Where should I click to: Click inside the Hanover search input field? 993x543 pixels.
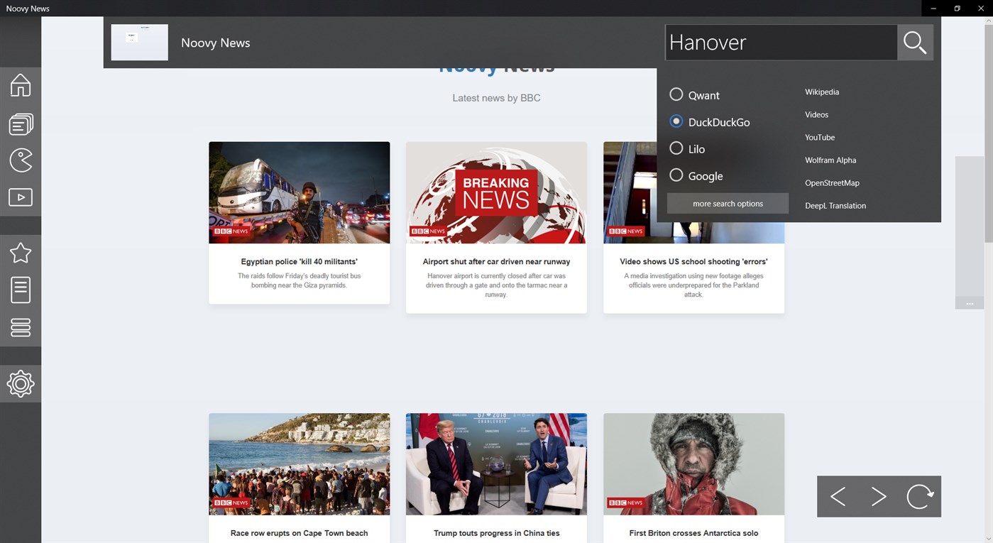coord(781,42)
